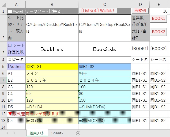Click the blue 同B1-S2 cell in row 5
The image size is (170, 137).
pos(105,66)
